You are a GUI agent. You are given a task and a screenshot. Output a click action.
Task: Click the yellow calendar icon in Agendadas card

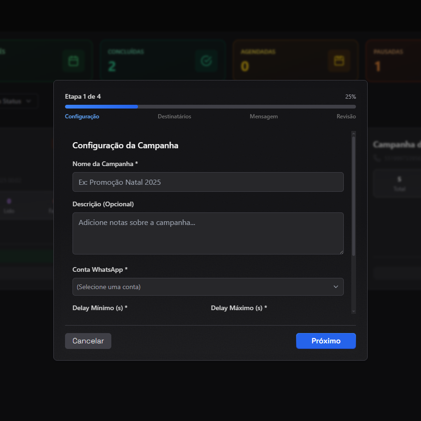[339, 61]
